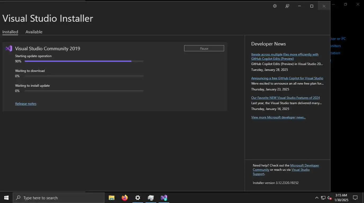364x203 pixels.
Task: Open Settings gear in the taskbar
Action: tap(138, 198)
